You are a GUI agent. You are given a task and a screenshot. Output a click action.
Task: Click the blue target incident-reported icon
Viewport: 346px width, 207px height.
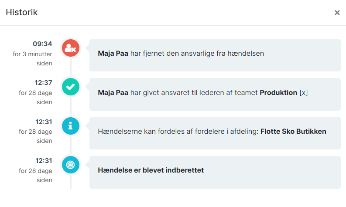pyautogui.click(x=71, y=165)
